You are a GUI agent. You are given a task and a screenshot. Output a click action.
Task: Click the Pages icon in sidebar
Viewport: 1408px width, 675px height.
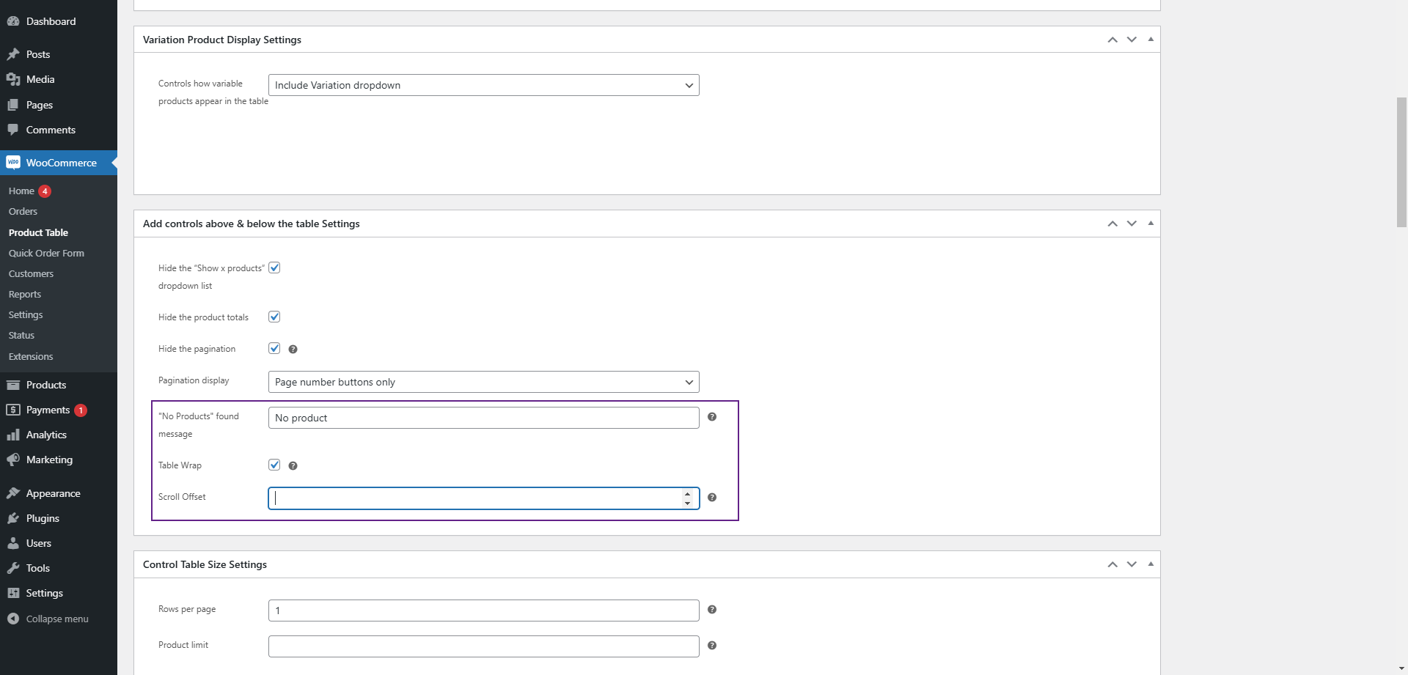coord(13,105)
